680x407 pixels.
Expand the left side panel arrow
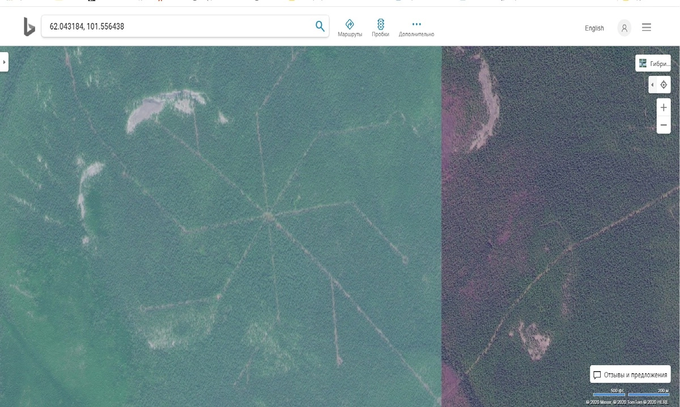click(4, 62)
